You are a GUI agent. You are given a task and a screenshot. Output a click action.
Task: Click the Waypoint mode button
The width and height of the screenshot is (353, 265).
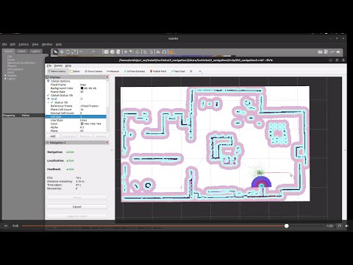[76, 216]
